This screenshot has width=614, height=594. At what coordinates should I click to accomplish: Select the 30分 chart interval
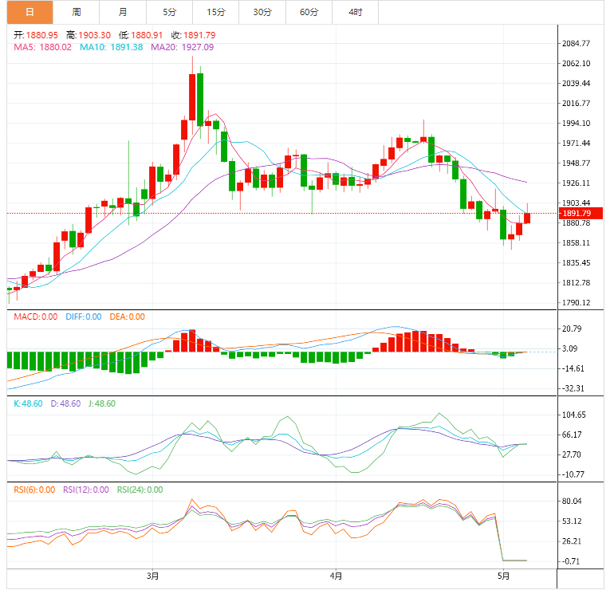point(262,12)
